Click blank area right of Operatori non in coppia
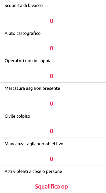This screenshot has height=193, width=106. pyautogui.click(x=79, y=61)
